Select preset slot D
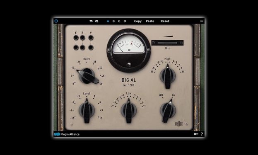Viewport: 258px width, 155px height. [x=125, y=21]
